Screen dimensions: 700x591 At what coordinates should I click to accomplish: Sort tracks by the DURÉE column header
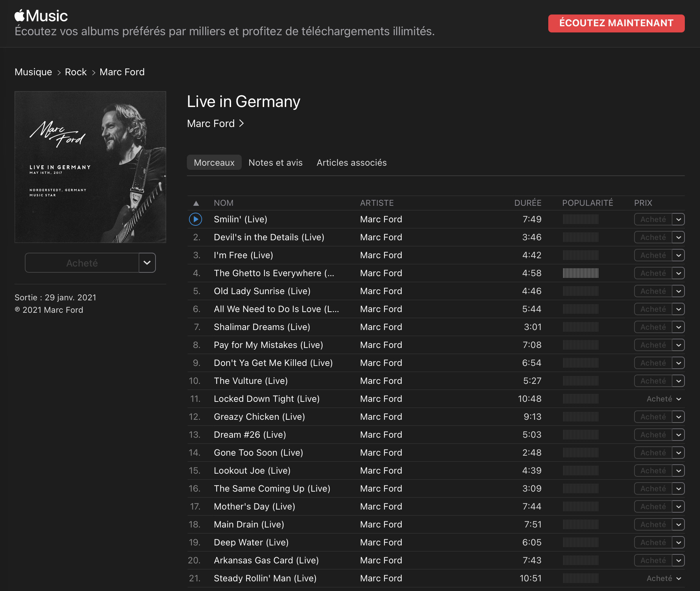[528, 203]
